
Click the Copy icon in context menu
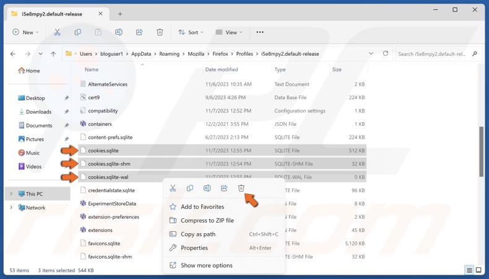pyautogui.click(x=190, y=188)
